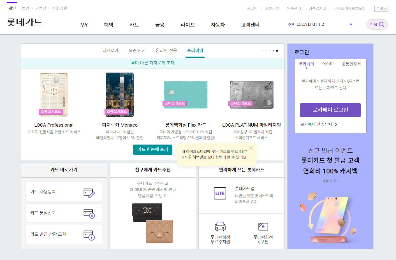Select the second carousel indicator dot
Viewport: 396px width, 260px height.
[266, 51]
